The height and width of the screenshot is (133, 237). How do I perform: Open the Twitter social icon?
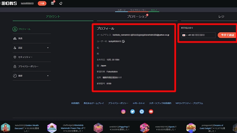tap(133, 111)
